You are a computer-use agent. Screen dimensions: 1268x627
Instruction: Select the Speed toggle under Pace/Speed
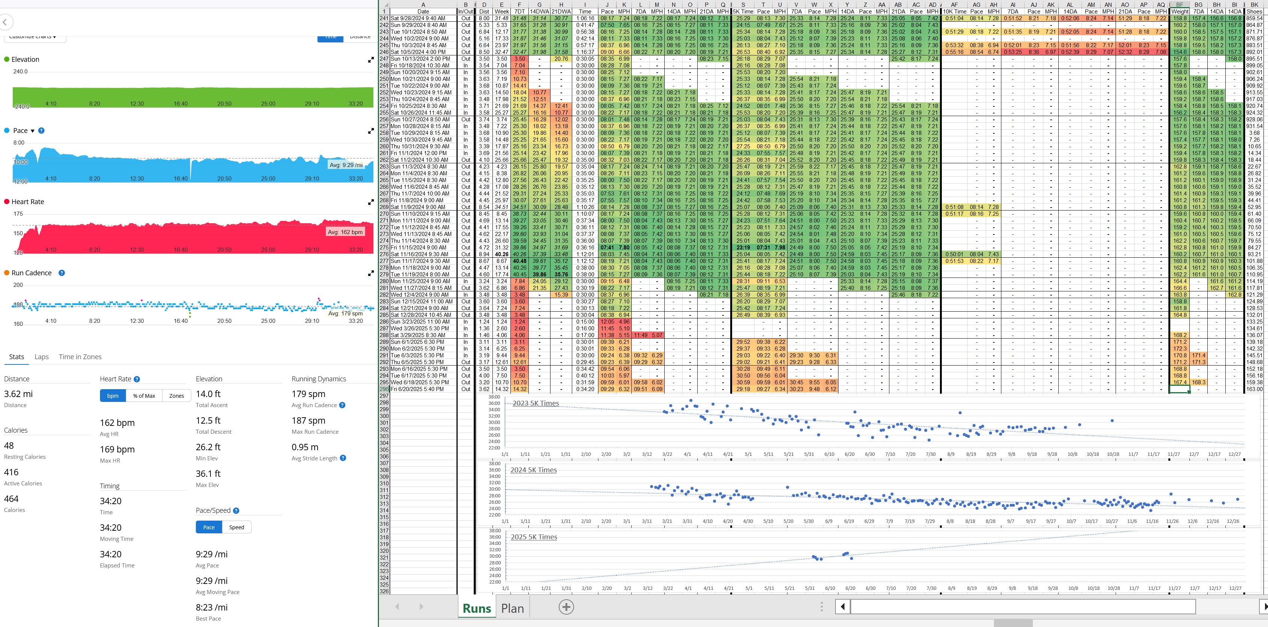pos(236,527)
